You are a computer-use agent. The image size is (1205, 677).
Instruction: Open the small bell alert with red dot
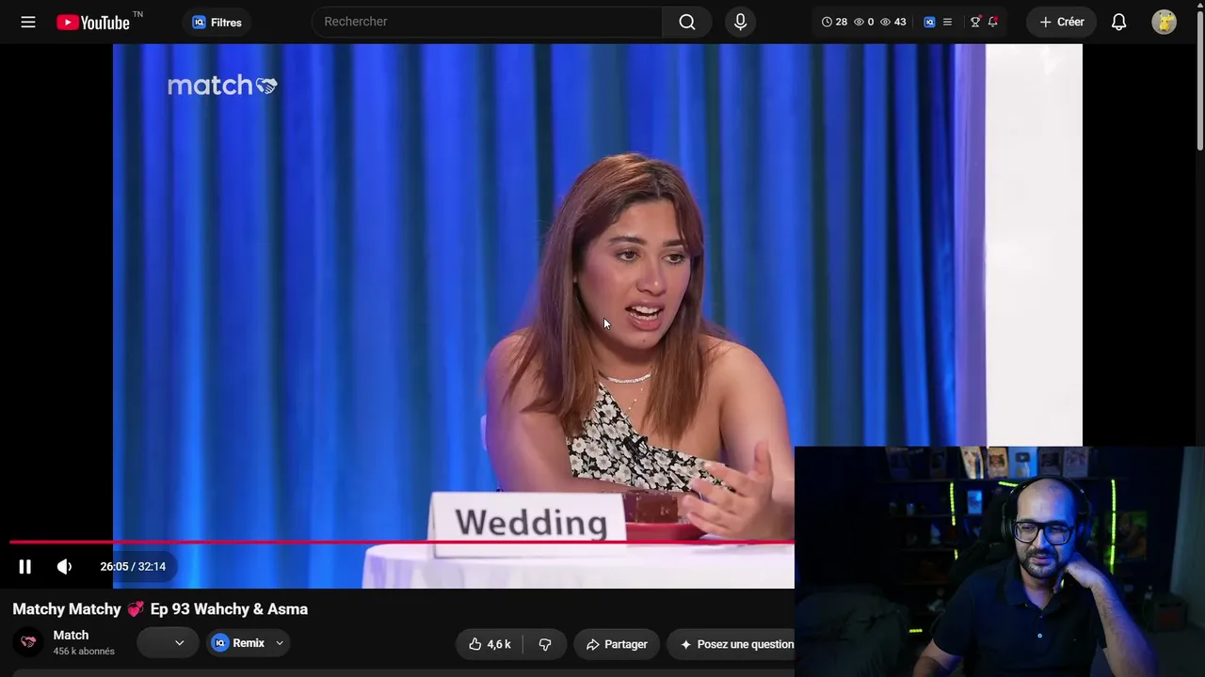coord(992,22)
